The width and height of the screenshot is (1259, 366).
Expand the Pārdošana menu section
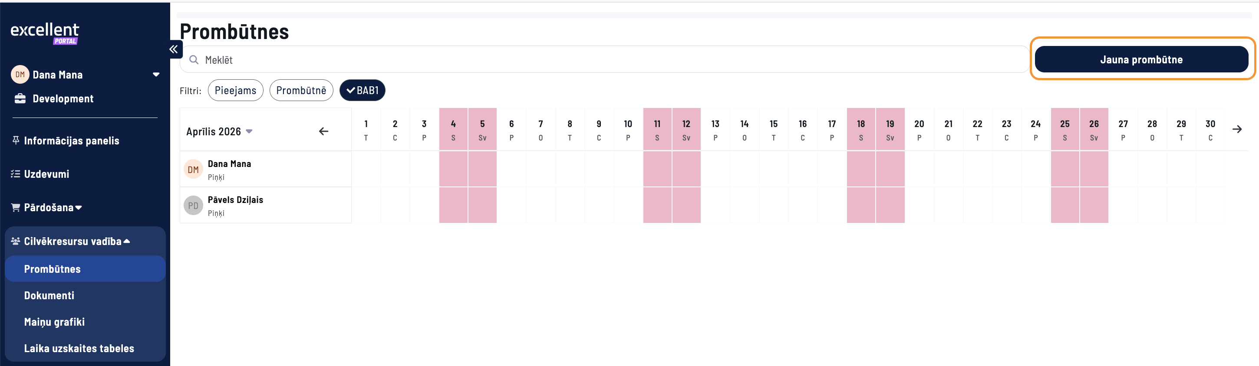(53, 208)
